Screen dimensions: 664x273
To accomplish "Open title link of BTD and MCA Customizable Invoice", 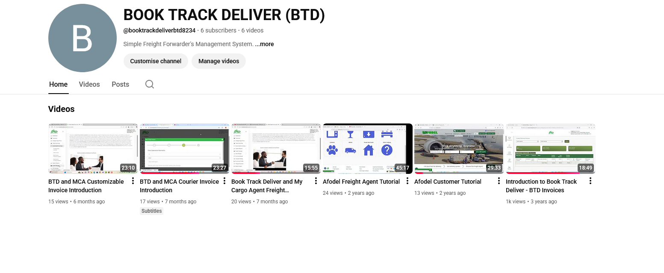I will coord(86,186).
